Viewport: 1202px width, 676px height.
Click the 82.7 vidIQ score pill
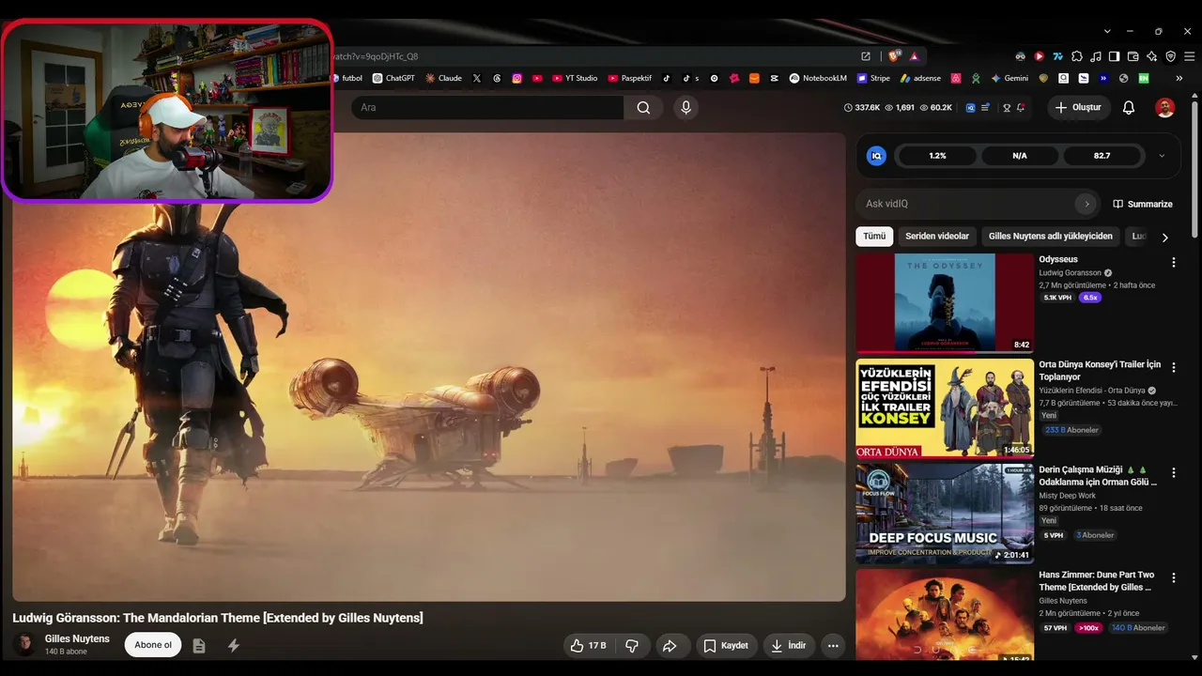(x=1102, y=156)
